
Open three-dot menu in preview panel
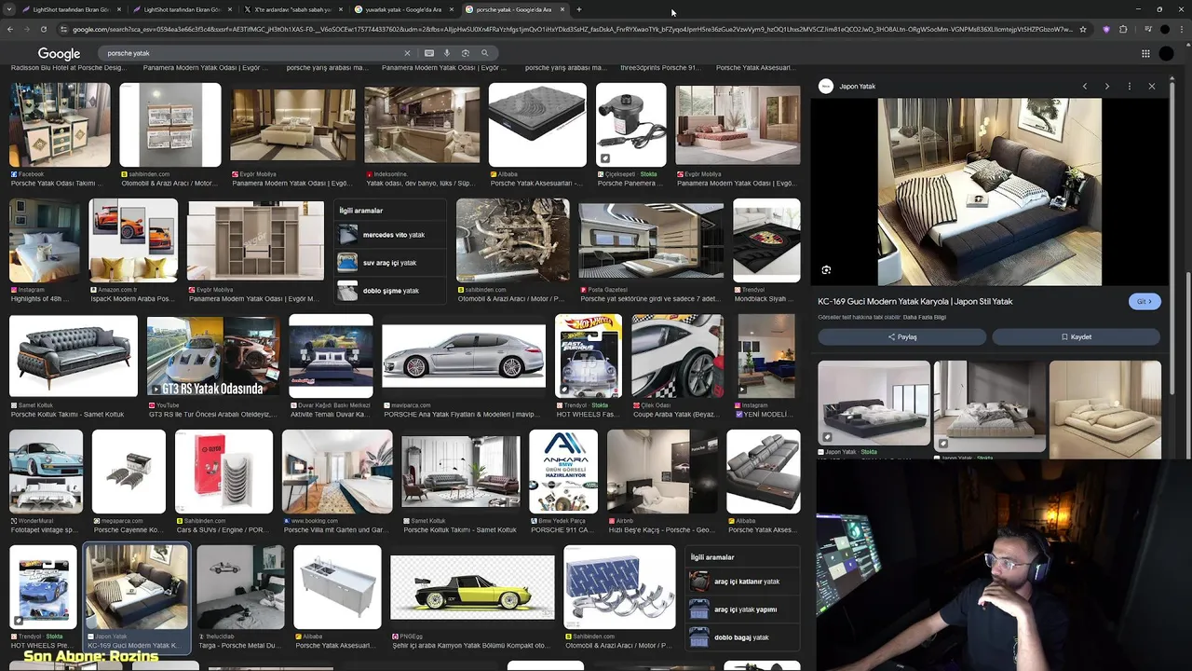pos(1130,86)
